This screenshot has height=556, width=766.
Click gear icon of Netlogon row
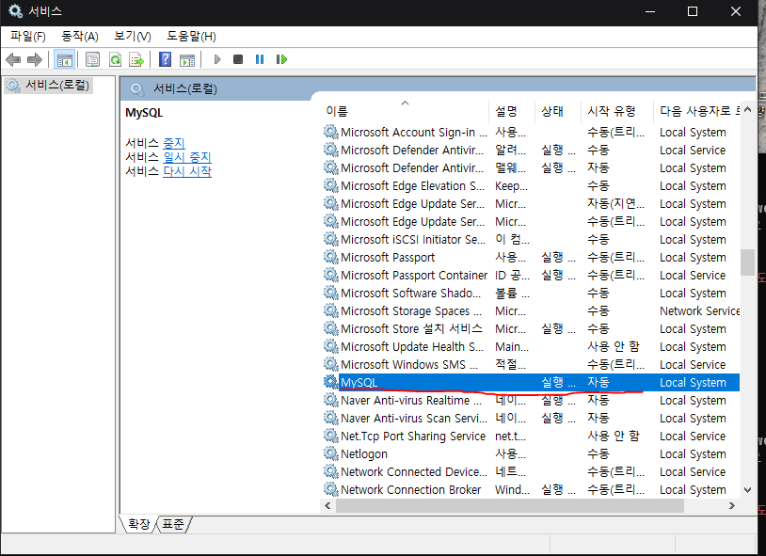tap(330, 453)
